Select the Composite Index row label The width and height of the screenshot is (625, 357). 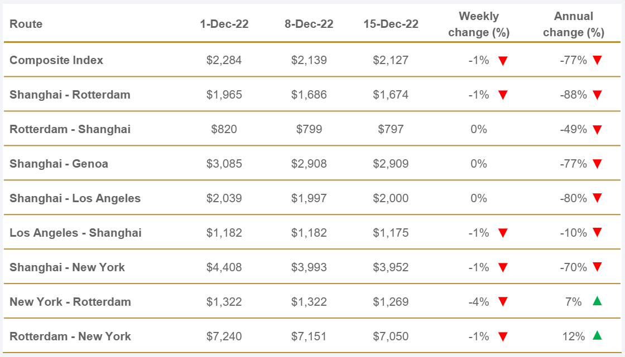click(x=56, y=60)
